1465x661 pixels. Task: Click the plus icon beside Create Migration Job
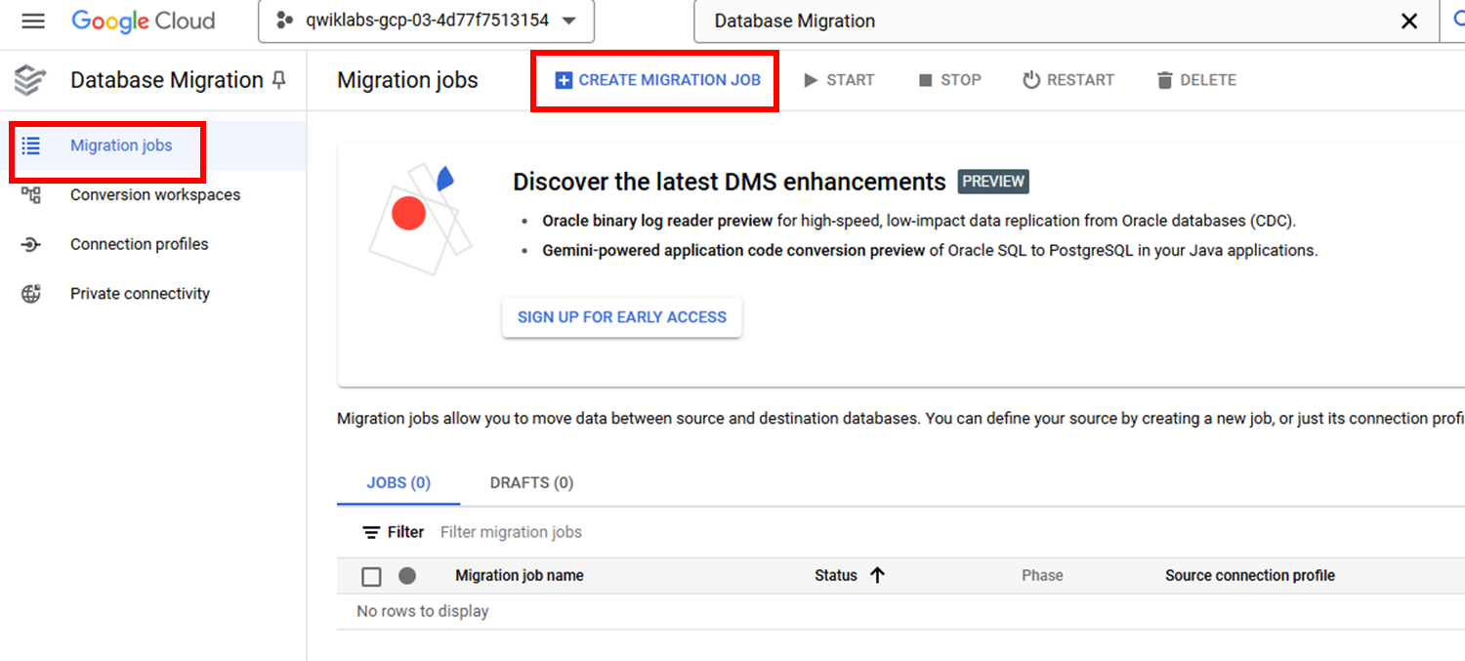click(x=564, y=80)
